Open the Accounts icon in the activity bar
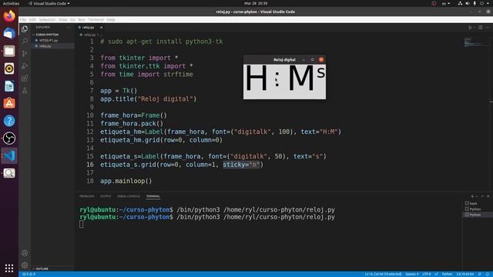The height and width of the screenshot is (277, 493). pyautogui.click(x=25, y=253)
